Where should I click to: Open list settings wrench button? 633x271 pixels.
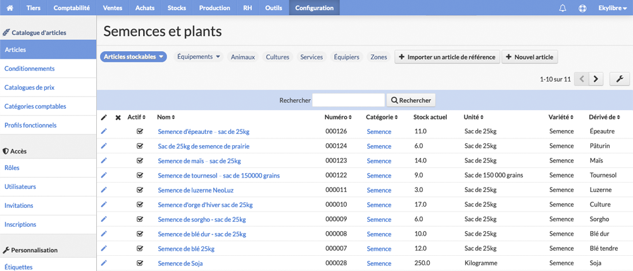coord(620,79)
